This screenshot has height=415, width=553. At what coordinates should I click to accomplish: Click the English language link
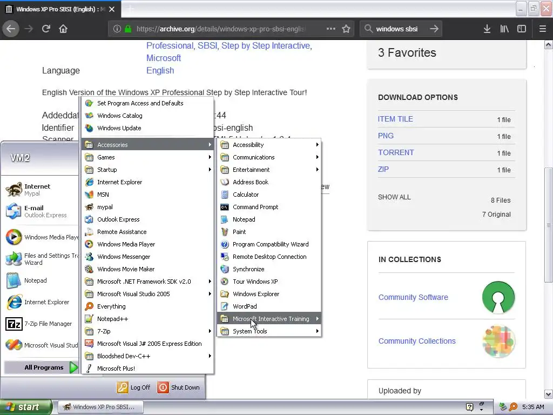[x=160, y=71]
